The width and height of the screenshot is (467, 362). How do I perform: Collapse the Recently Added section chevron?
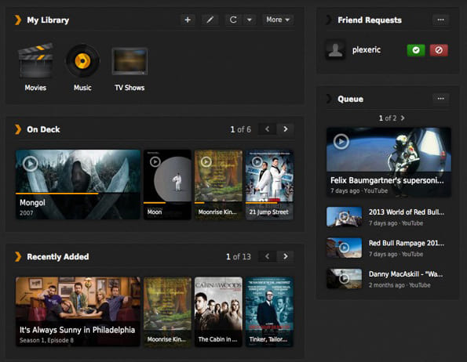click(x=18, y=256)
